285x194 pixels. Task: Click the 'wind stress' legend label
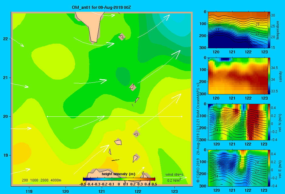tap(174, 174)
